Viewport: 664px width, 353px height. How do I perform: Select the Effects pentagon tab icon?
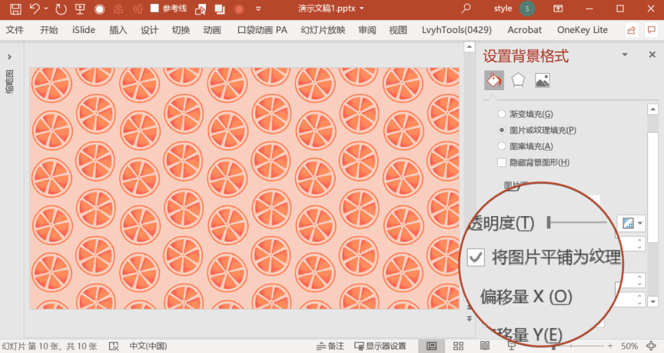click(x=518, y=80)
